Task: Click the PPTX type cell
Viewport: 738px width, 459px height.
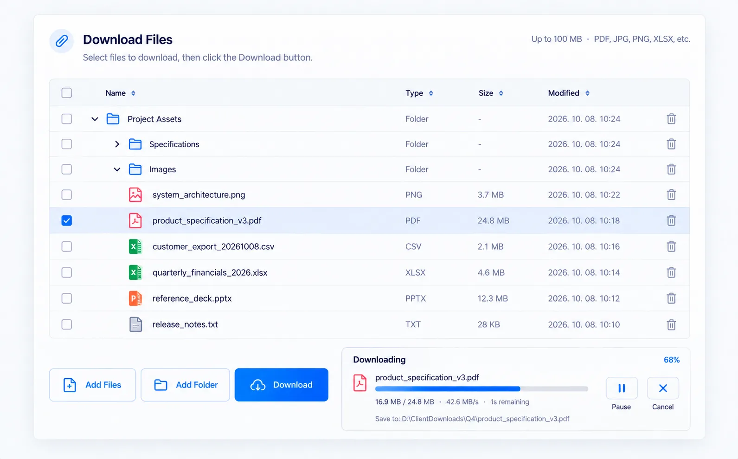Action: (x=415, y=298)
